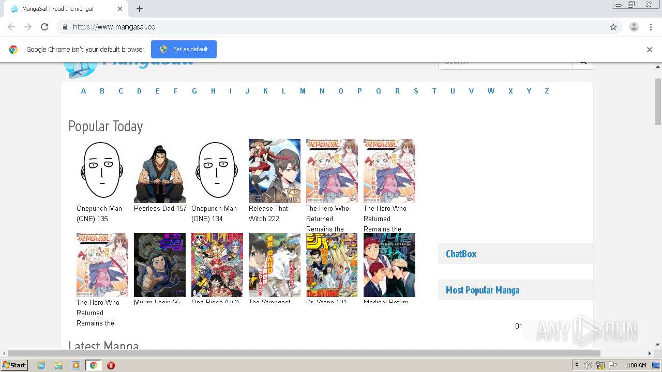The image size is (662, 372).
Task: Click The Strongest cover thumbnail
Action: pyautogui.click(x=275, y=265)
